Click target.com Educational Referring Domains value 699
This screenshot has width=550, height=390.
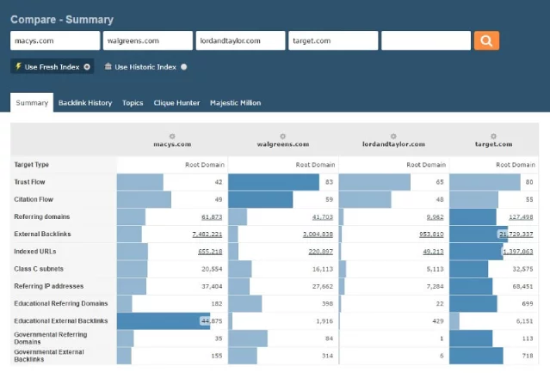(528, 303)
